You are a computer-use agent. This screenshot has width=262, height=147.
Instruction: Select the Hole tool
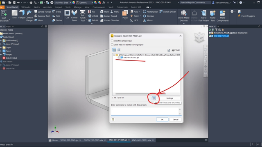tap(105, 12)
